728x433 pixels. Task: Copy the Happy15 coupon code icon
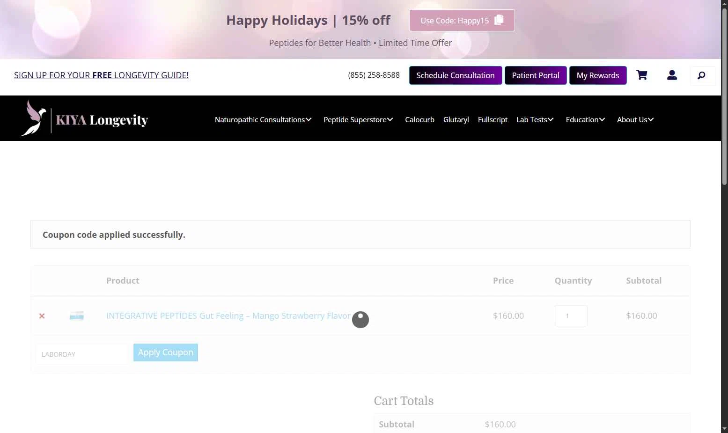pyautogui.click(x=499, y=20)
